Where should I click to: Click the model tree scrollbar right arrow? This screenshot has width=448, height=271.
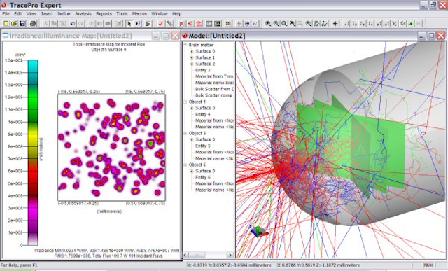point(230,255)
